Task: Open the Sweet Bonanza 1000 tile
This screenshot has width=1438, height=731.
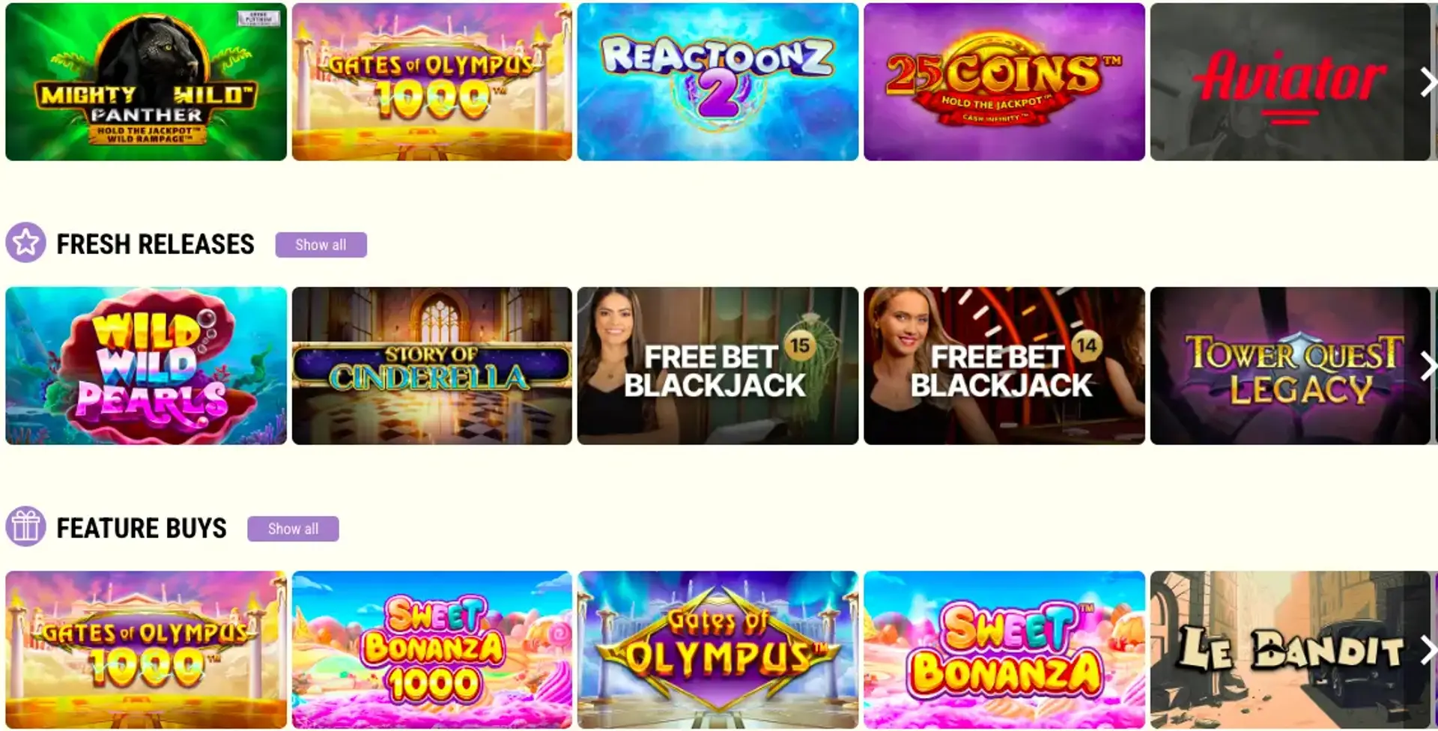Action: (x=432, y=649)
